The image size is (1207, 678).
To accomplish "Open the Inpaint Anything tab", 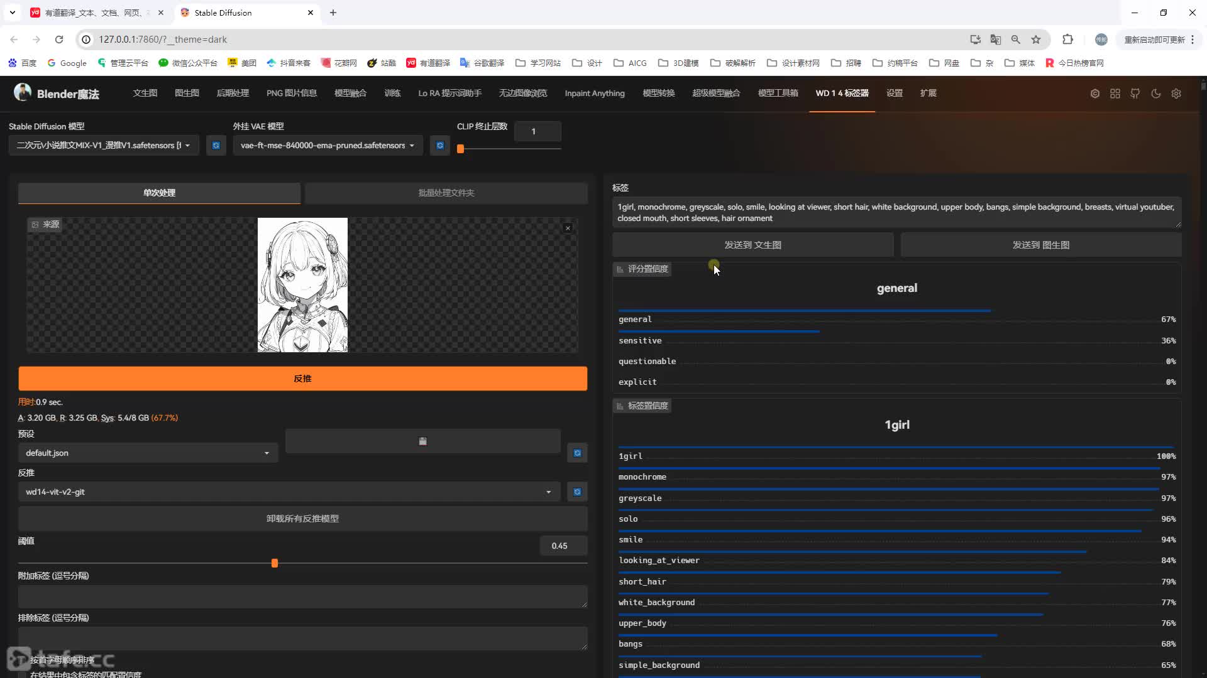I will click(595, 93).
